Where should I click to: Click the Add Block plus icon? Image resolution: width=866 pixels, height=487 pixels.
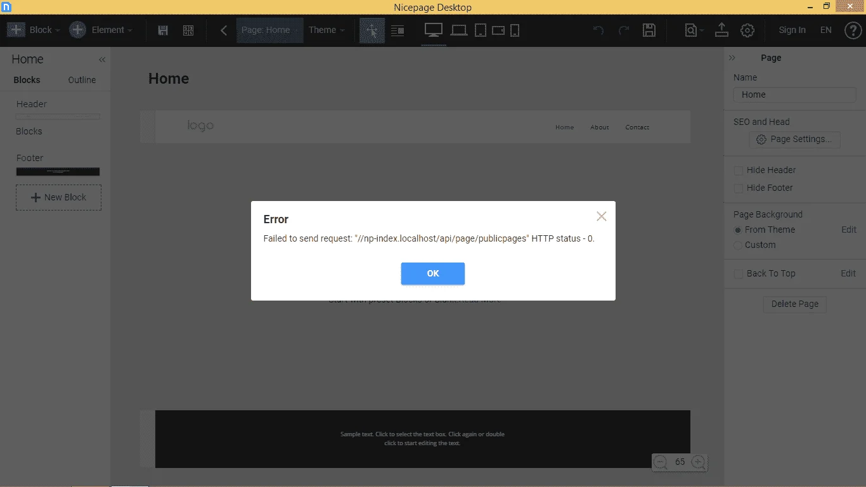(x=16, y=30)
